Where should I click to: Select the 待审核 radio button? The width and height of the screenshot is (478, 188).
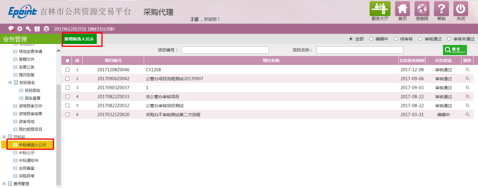pos(396,39)
